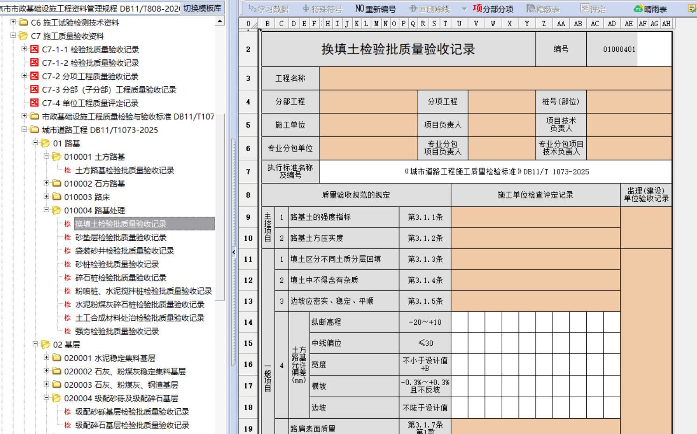Click the 特殊符号 special symbols icon

(322, 9)
